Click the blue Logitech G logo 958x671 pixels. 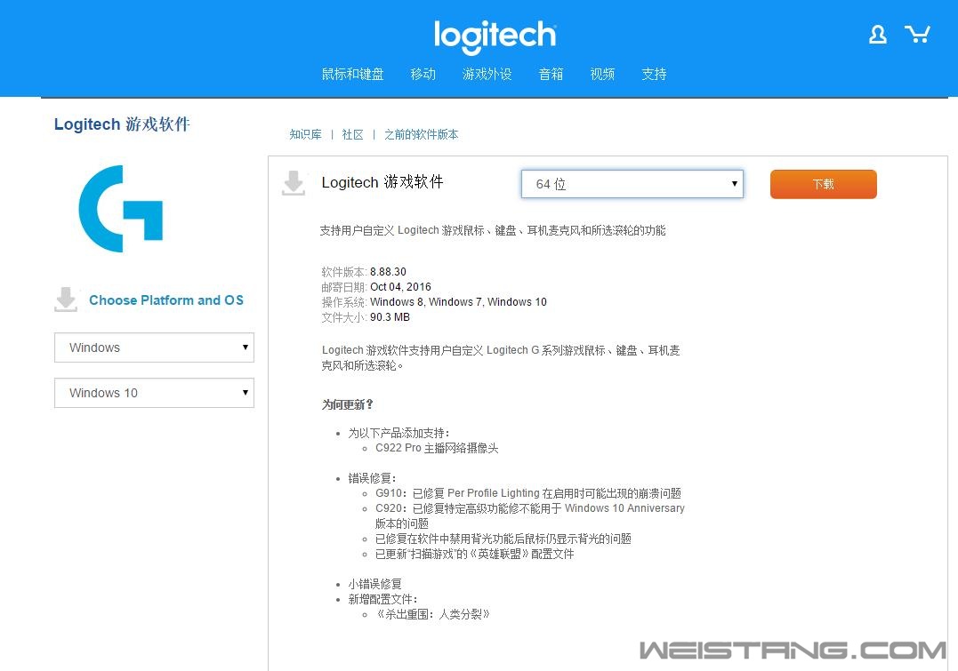[x=121, y=208]
